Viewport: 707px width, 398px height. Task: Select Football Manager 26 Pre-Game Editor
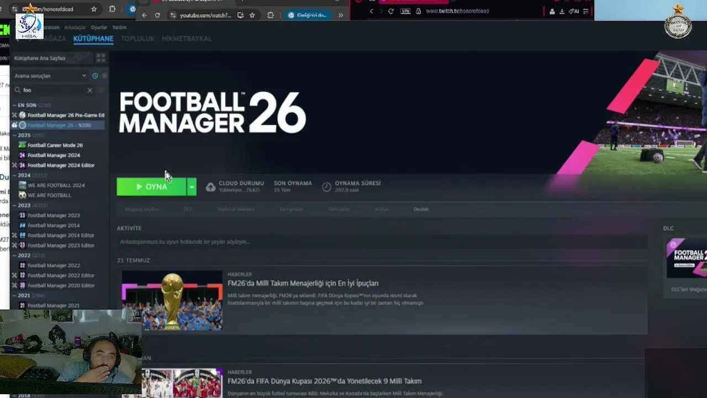(59, 115)
